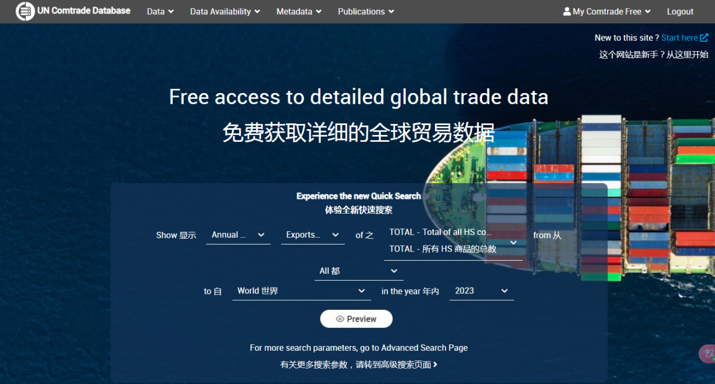This screenshot has height=384, width=715.
Task: Open the Annual frequency dropdown
Action: (238, 234)
